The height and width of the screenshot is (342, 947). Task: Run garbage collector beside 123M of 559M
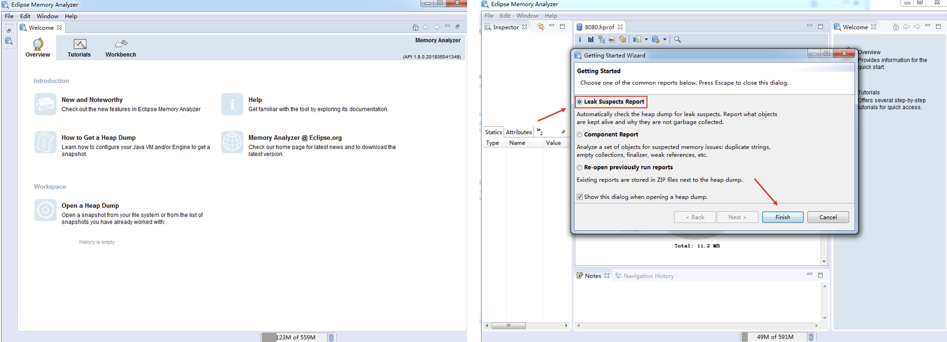(x=331, y=337)
